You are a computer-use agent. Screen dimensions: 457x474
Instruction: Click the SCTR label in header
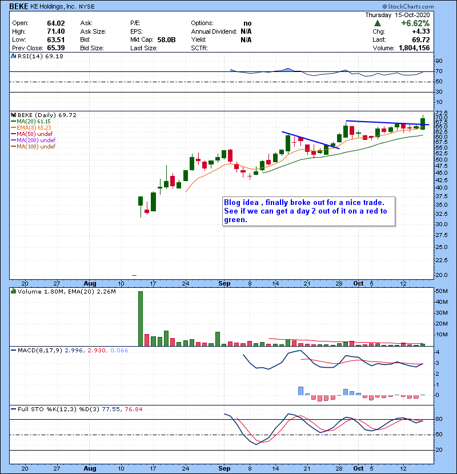199,48
